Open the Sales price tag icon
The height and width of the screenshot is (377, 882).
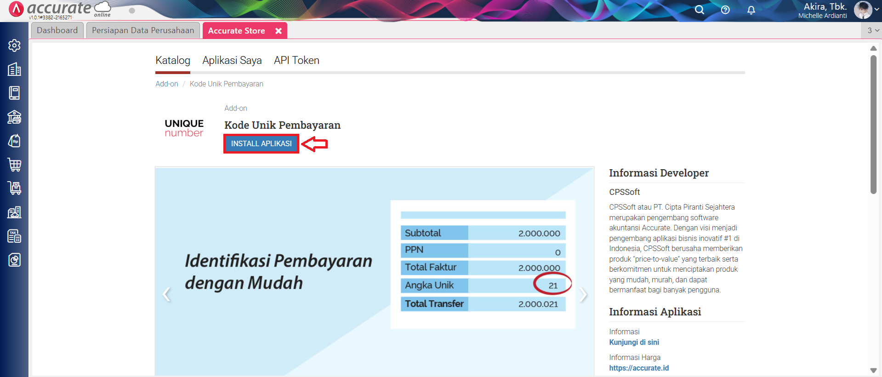pos(14,141)
